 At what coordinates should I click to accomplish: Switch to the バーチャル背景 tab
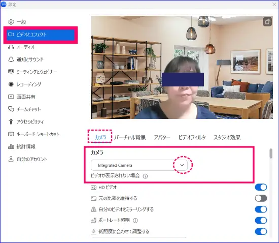(130, 137)
